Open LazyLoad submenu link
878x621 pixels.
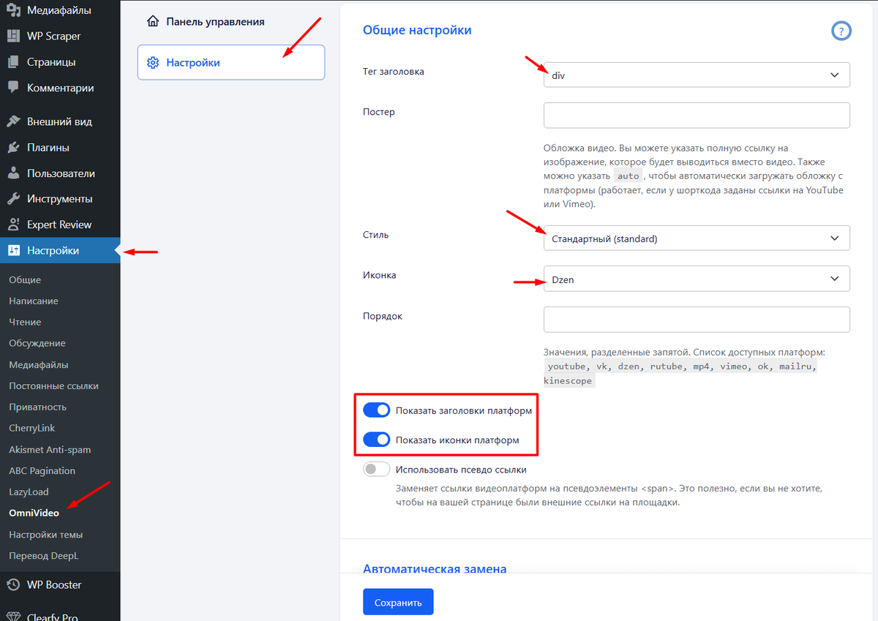click(29, 492)
